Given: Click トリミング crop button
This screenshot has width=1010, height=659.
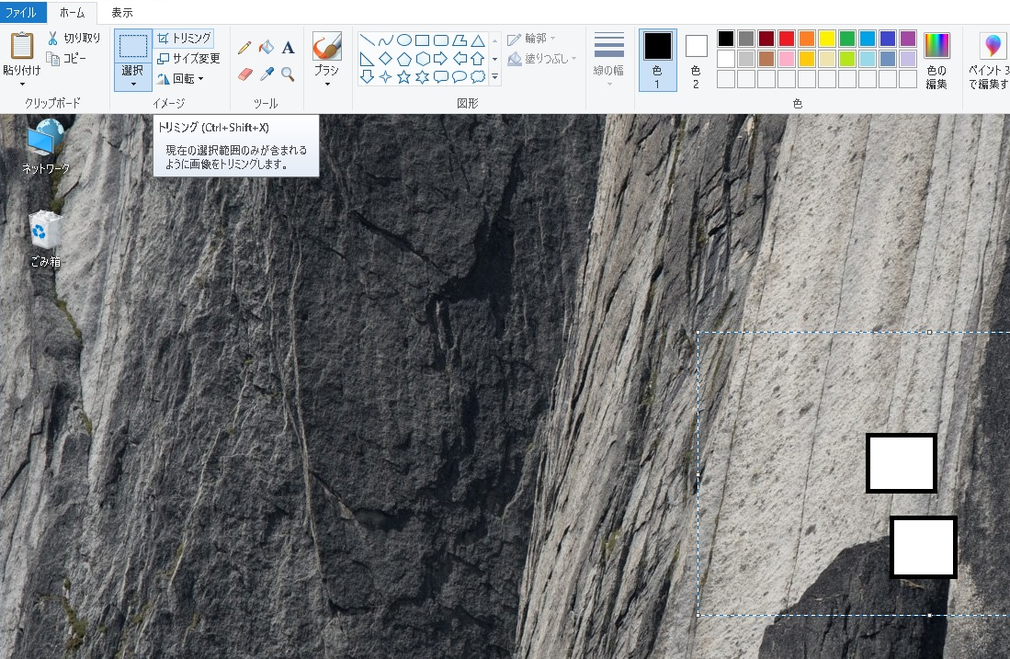Looking at the screenshot, I should (x=184, y=38).
